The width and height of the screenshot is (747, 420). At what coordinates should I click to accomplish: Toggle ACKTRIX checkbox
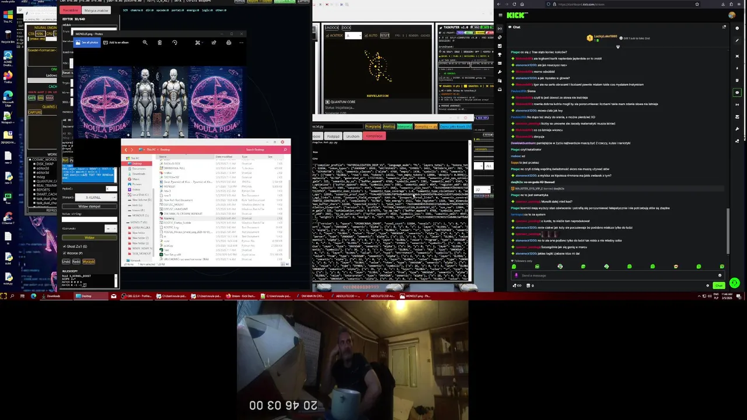[327, 36]
